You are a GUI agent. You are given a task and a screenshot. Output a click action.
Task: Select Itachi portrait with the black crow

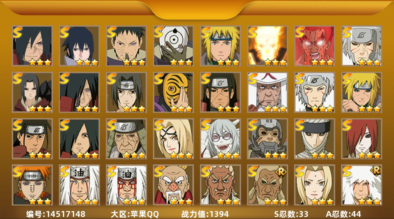[x=32, y=92]
